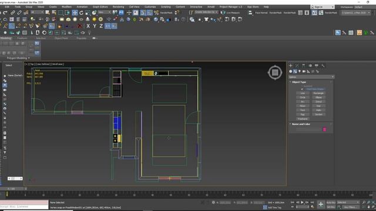Open the Utilities wrench tab

(323, 65)
